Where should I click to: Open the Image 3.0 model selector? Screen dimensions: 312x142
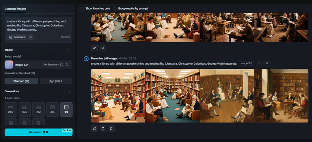[39, 65]
